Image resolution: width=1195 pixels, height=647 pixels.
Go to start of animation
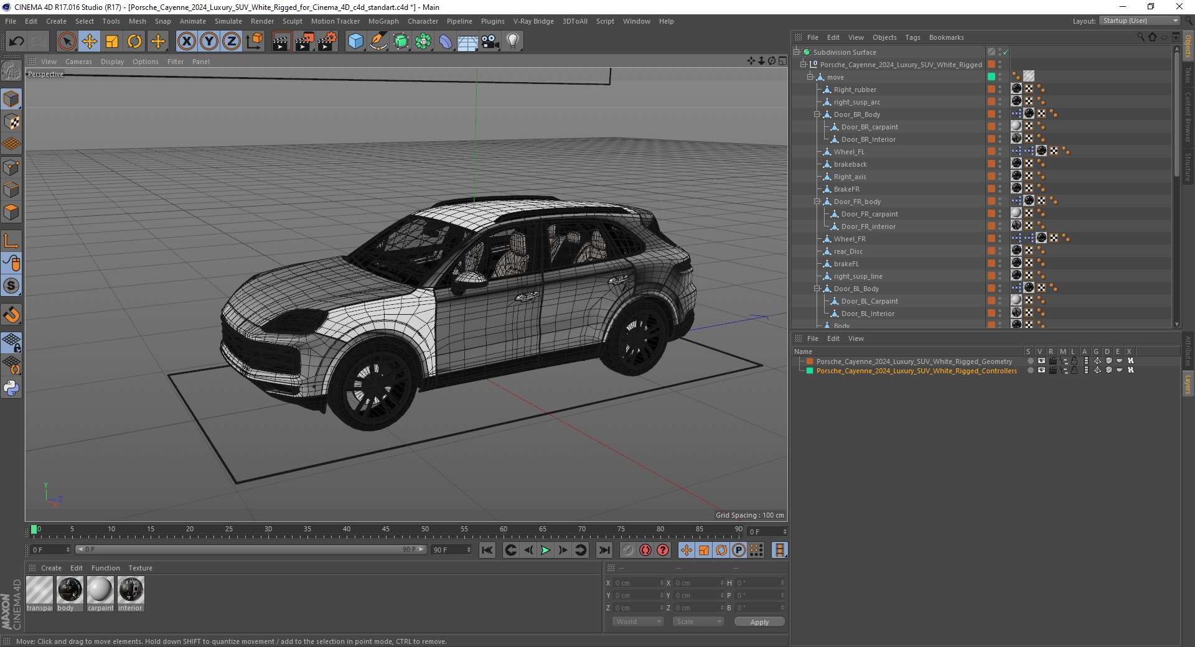click(x=487, y=550)
